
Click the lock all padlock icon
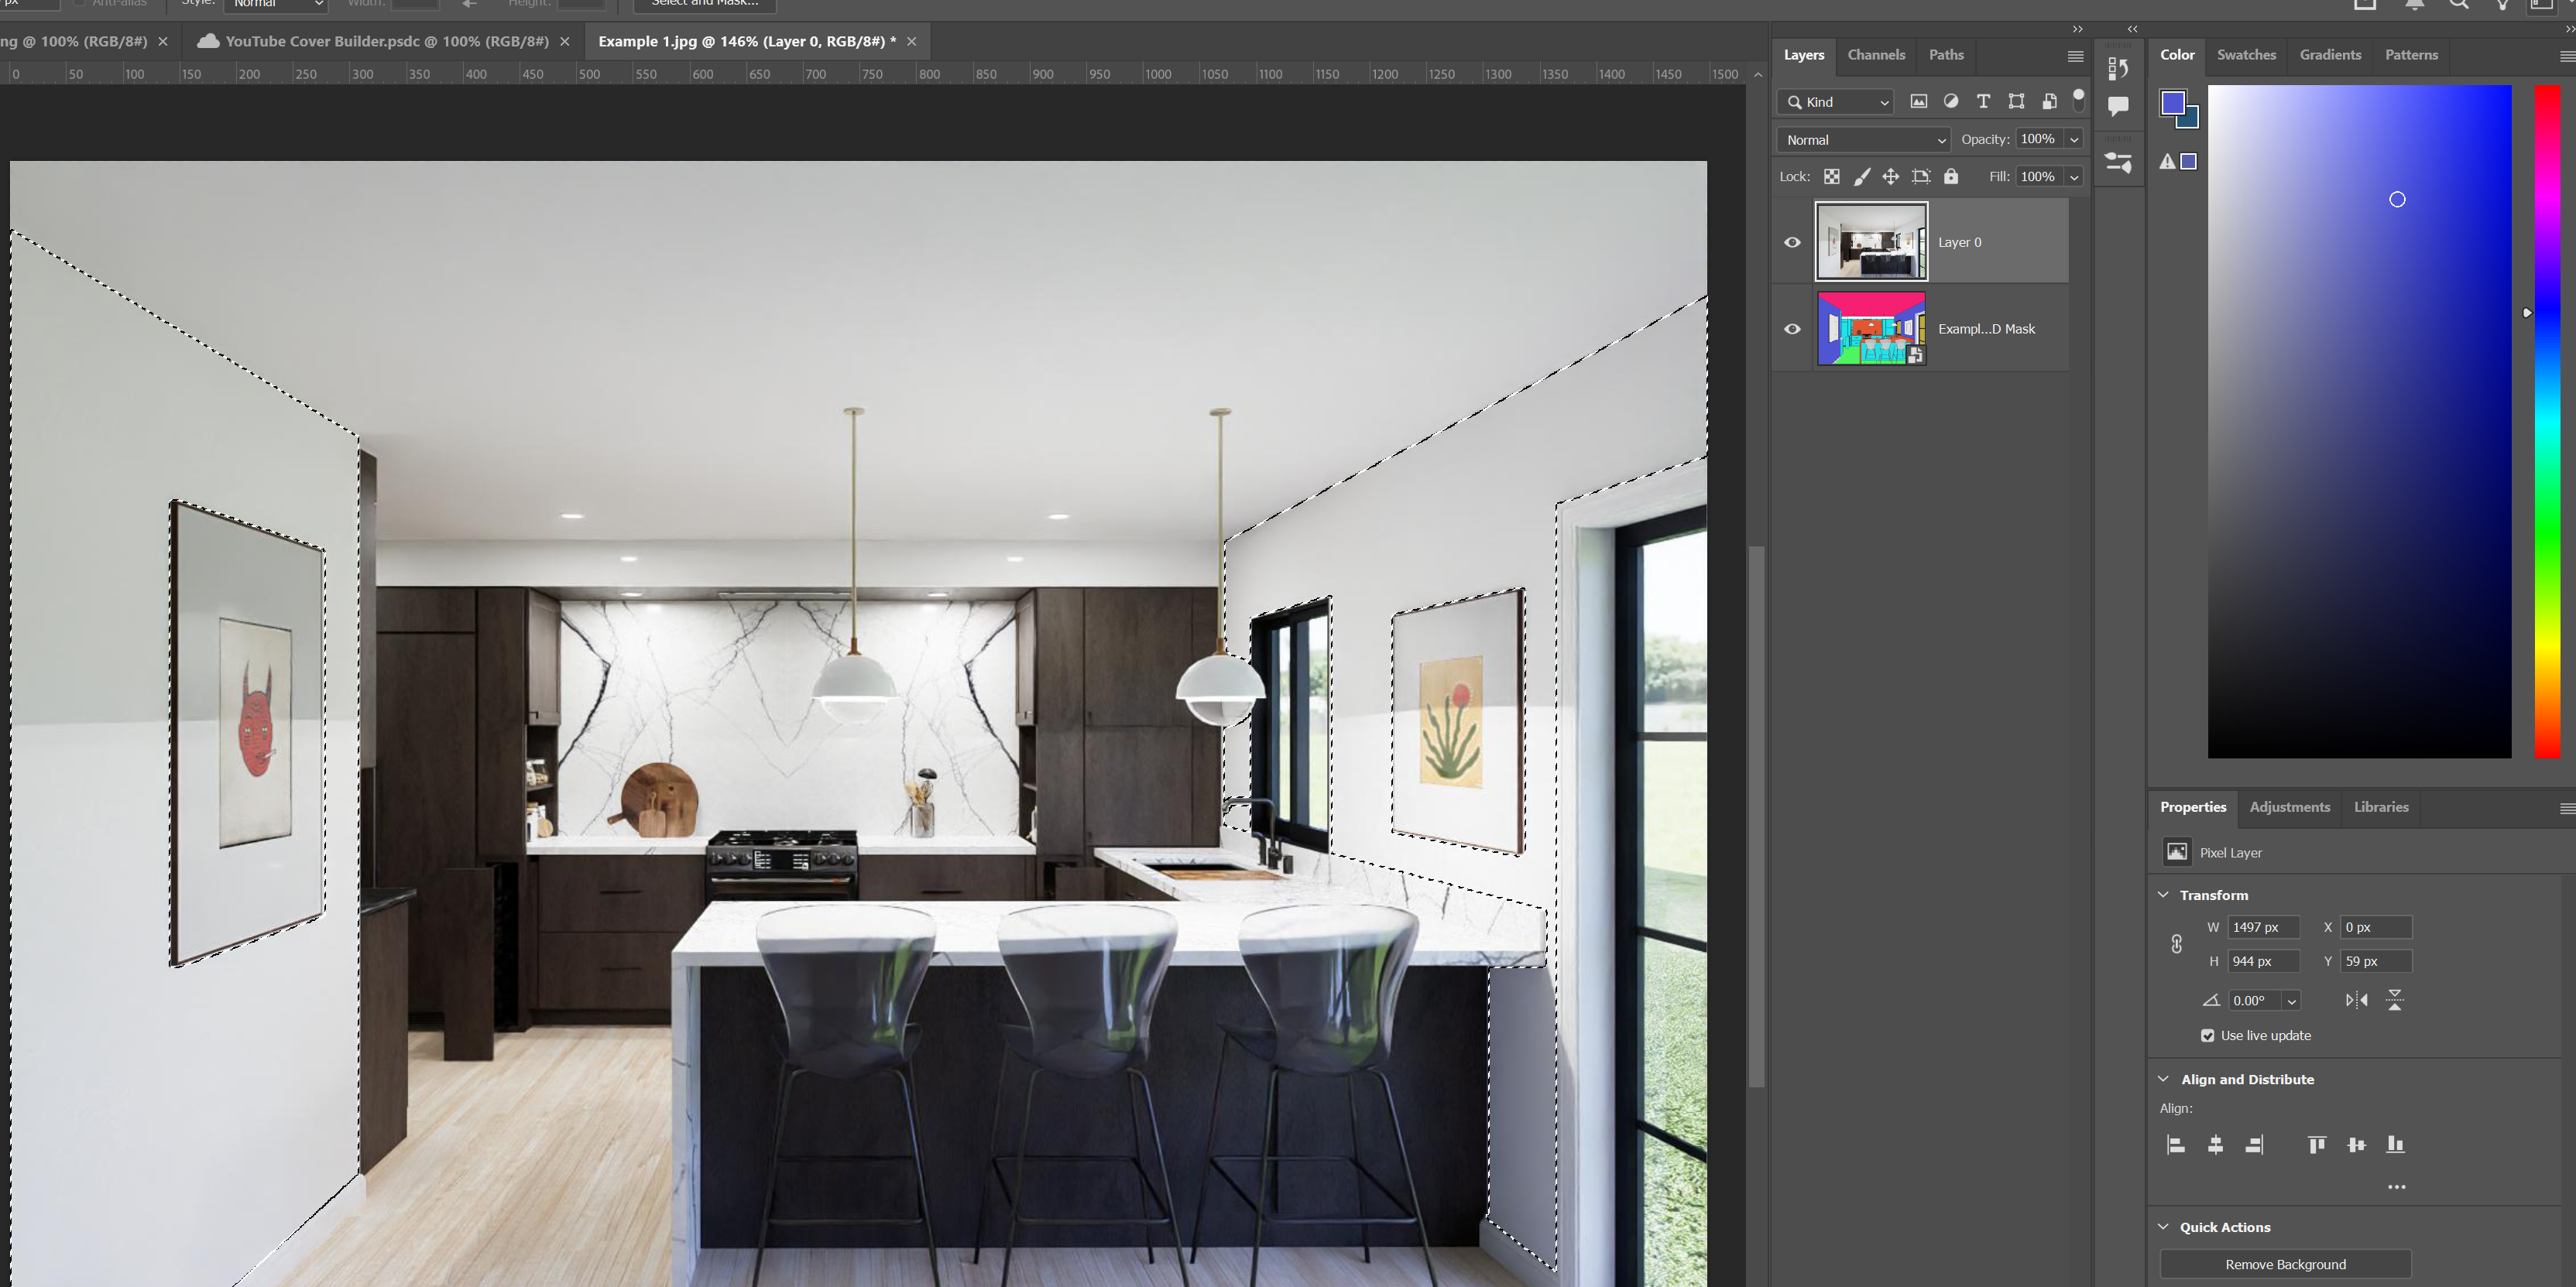(1950, 177)
